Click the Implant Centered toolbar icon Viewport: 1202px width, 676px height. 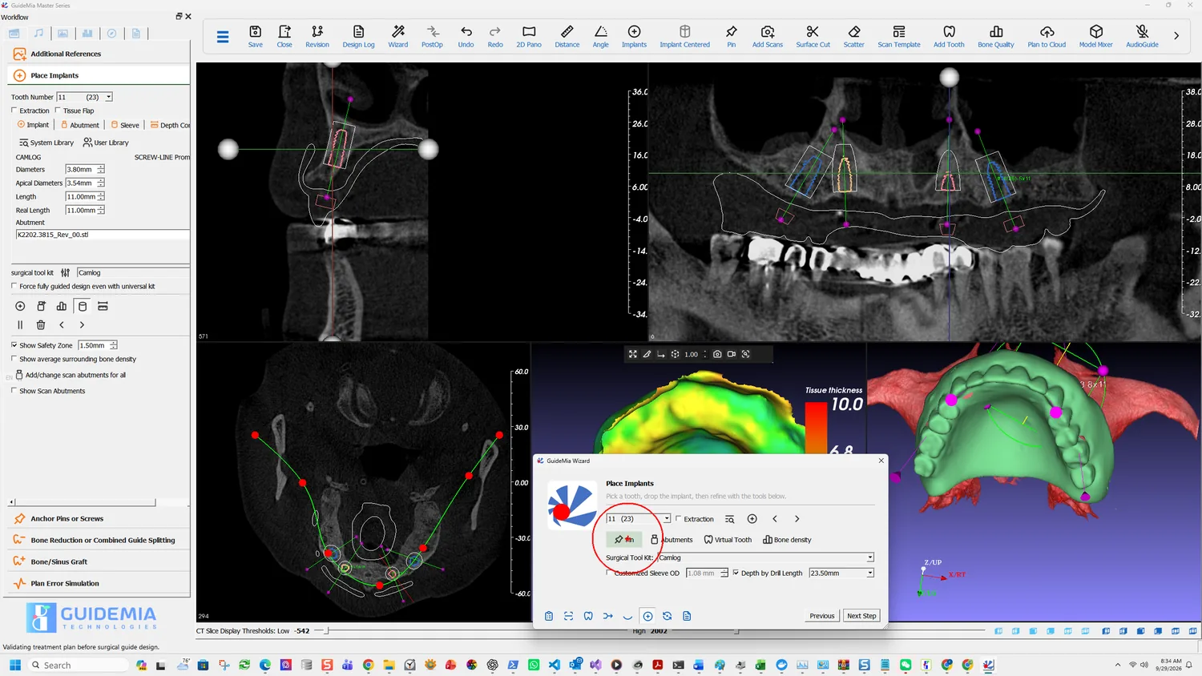click(x=685, y=36)
